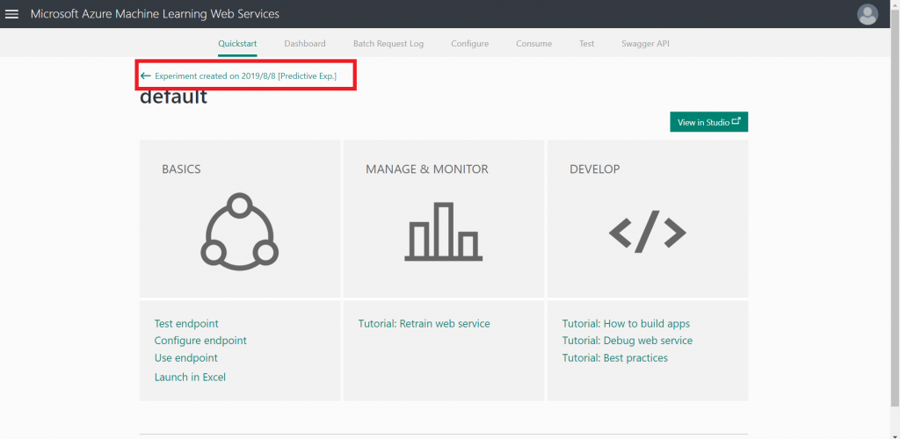Click the back arrow beside Experiment created
This screenshot has height=439, width=900.
[146, 76]
